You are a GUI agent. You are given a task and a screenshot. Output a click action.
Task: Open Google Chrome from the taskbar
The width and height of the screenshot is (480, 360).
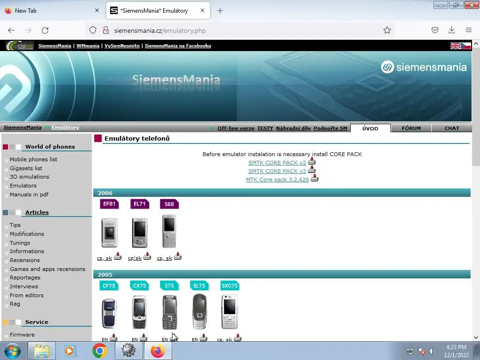[99, 351]
